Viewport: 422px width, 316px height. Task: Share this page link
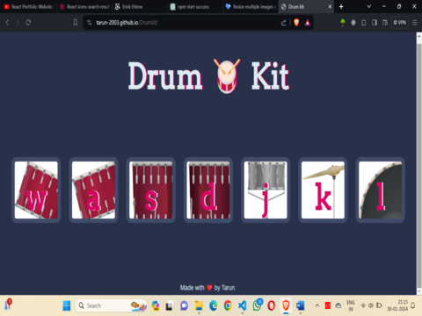pos(283,23)
